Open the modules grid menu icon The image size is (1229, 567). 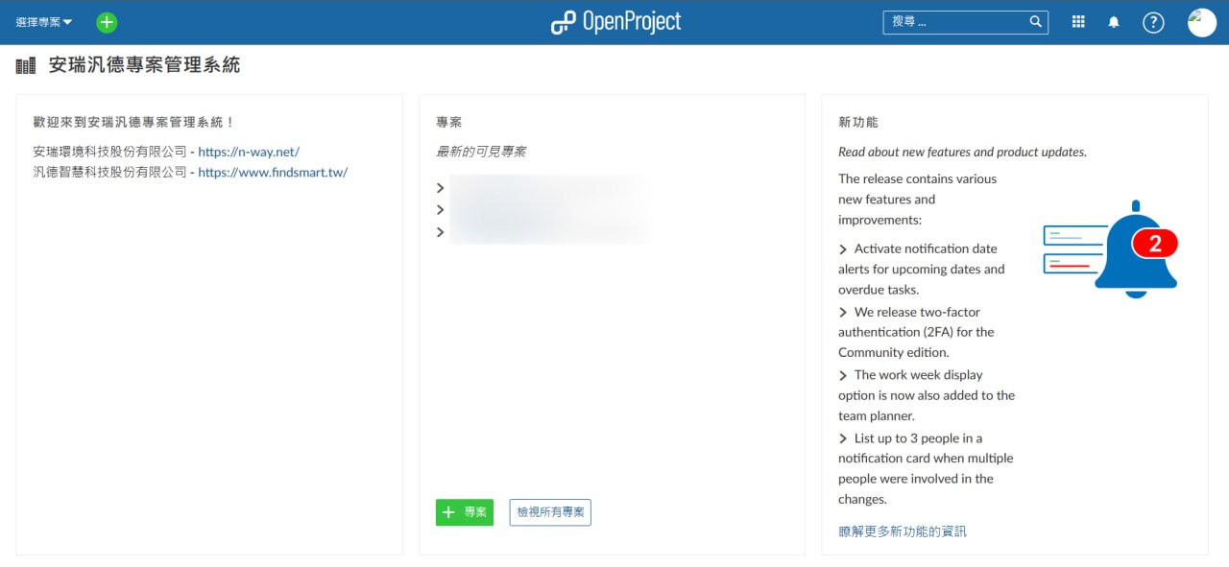coord(1078,22)
